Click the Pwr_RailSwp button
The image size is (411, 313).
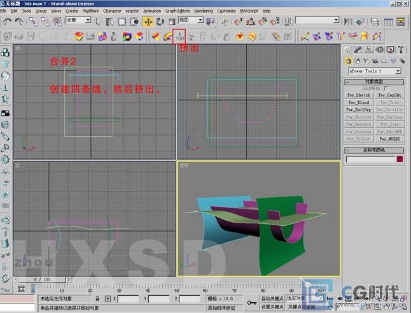coord(359,110)
